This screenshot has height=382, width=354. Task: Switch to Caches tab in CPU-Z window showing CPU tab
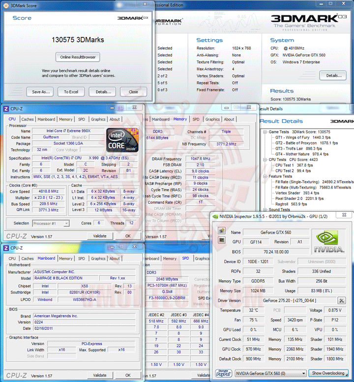28,119
